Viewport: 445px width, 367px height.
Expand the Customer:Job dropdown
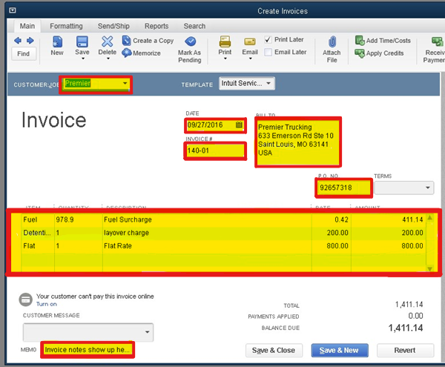point(125,84)
